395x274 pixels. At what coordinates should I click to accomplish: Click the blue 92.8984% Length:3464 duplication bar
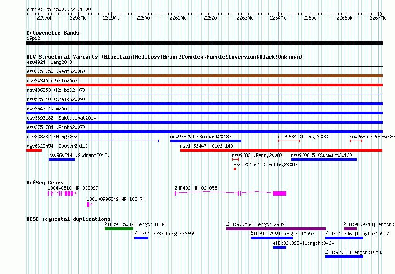coord(280,247)
